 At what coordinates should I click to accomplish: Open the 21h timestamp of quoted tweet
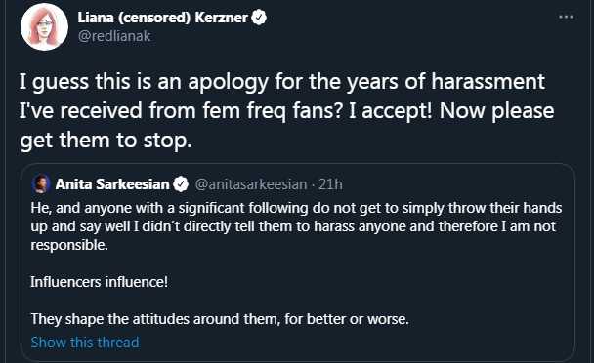pyautogui.click(x=330, y=184)
